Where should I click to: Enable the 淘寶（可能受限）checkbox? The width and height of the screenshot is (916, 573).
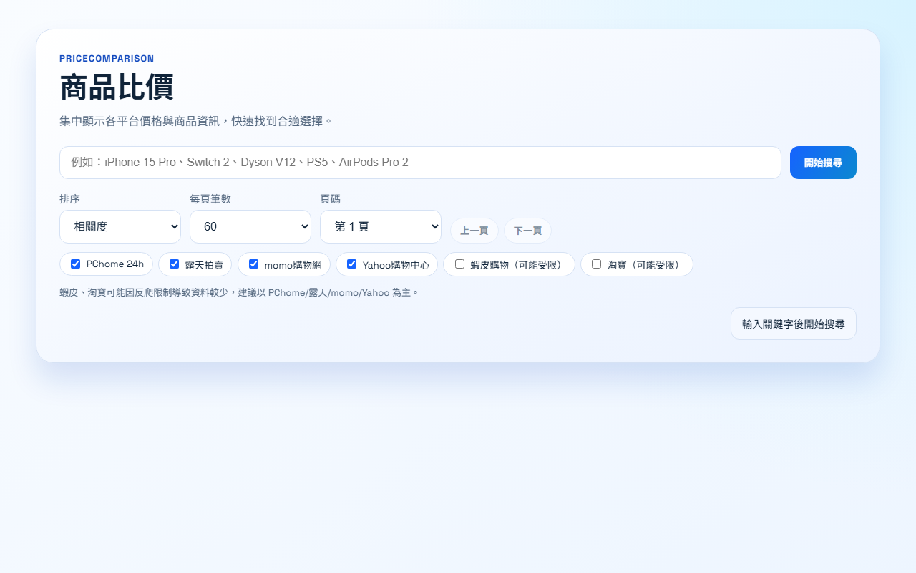coord(596,264)
